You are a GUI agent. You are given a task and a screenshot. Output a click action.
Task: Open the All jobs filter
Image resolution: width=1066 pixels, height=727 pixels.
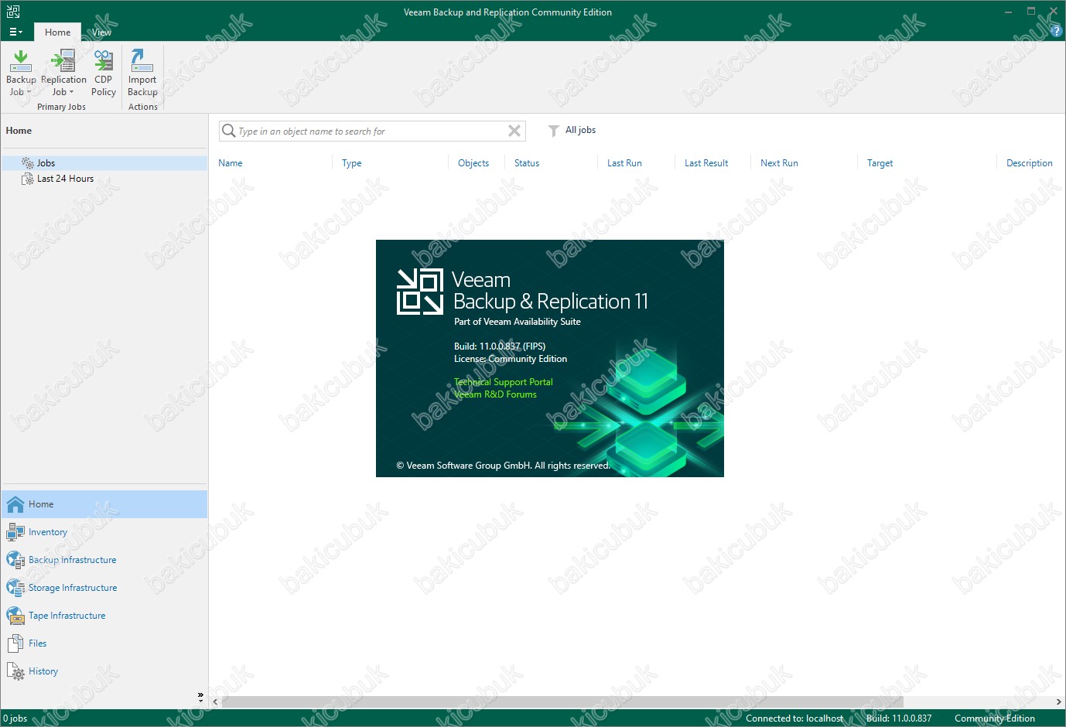[580, 130]
